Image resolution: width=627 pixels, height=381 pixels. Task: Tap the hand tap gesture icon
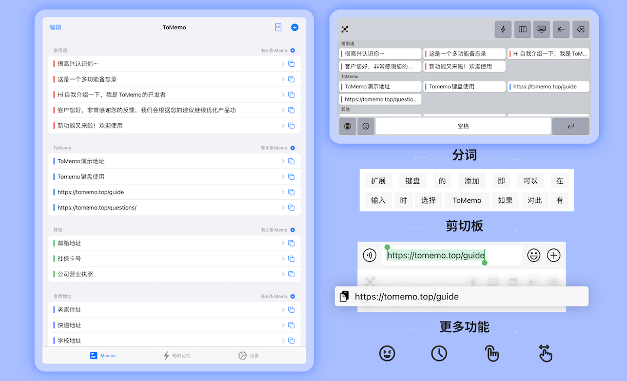(492, 353)
